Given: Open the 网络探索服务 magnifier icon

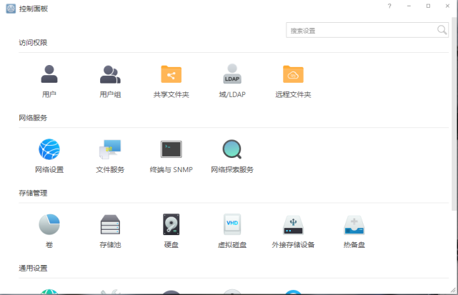Looking at the screenshot, I should coord(232,149).
